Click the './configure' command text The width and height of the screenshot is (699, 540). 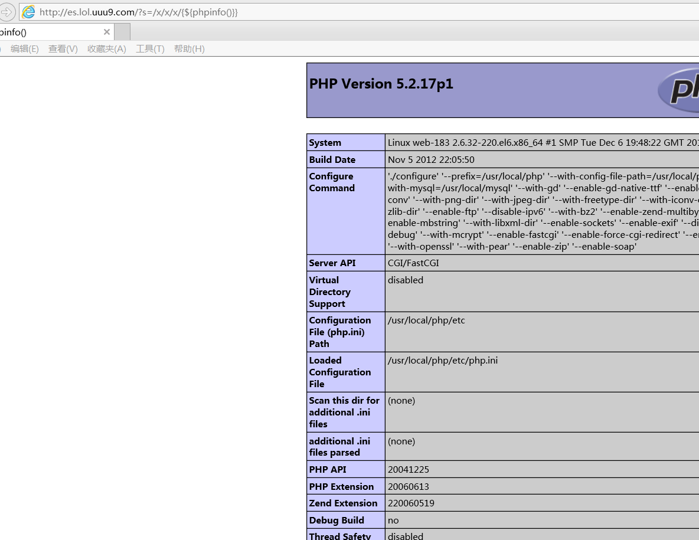pyautogui.click(x=543, y=211)
